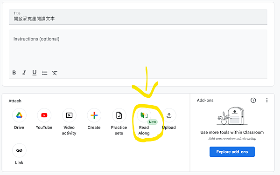Image resolution: width=280 pixels, height=175 pixels.
Task: Attach Practice sets to assignment
Action: click(119, 115)
